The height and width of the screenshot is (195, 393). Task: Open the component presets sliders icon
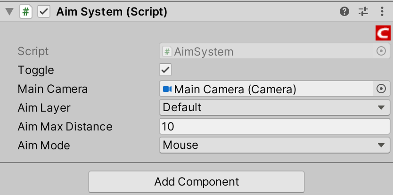pos(363,11)
